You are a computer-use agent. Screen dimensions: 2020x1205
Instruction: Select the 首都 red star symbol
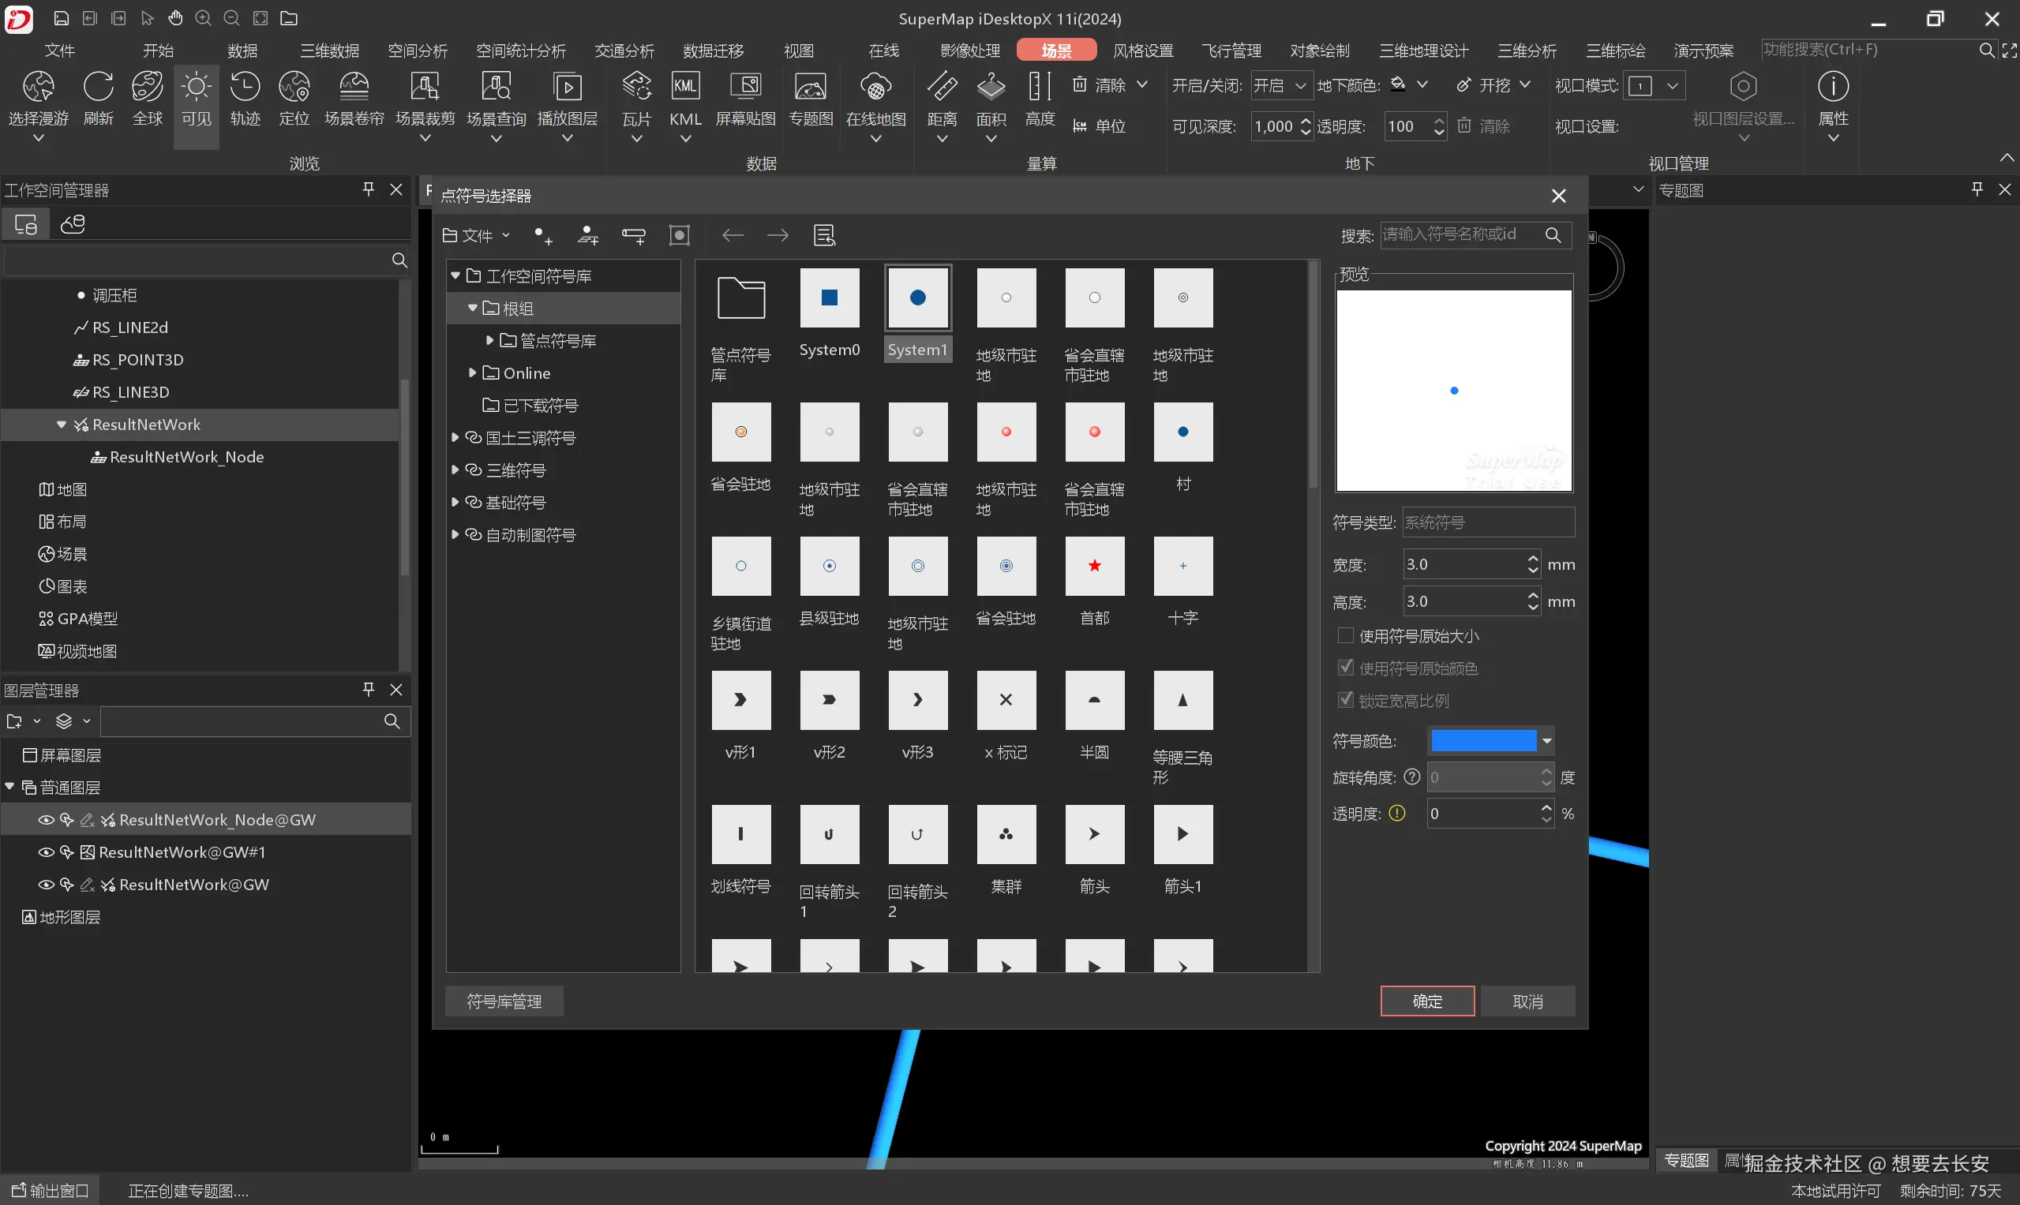click(x=1094, y=566)
